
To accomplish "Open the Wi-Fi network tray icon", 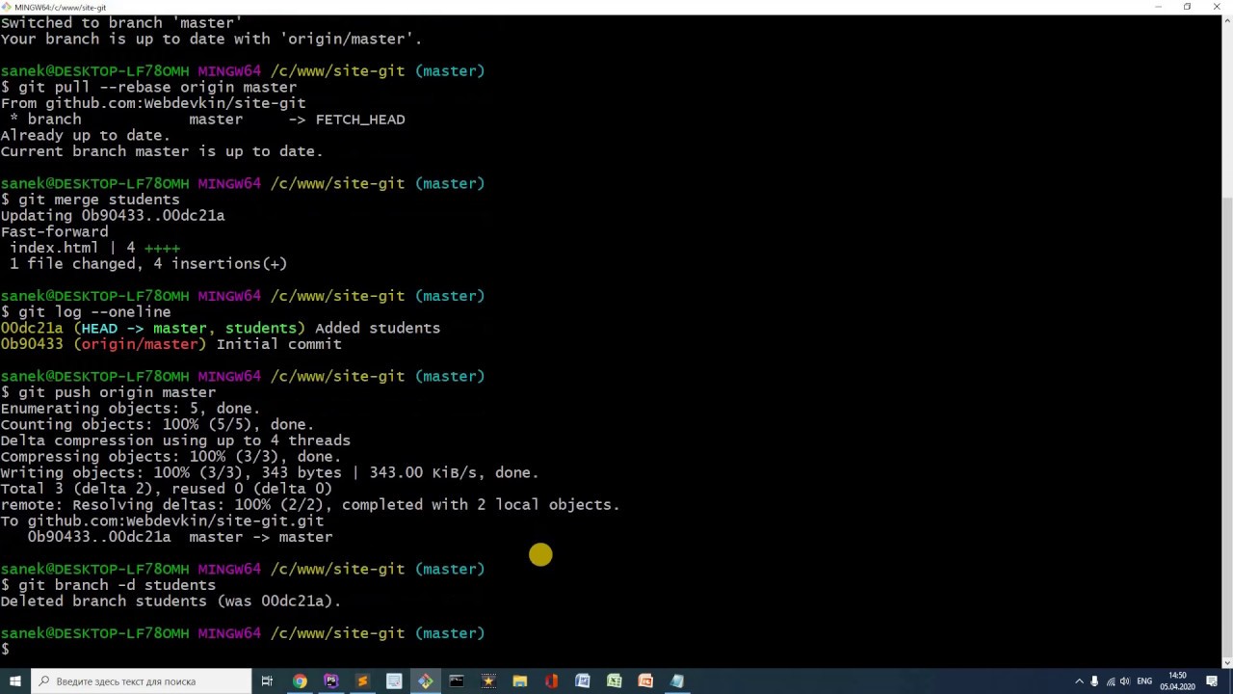I will [1110, 681].
